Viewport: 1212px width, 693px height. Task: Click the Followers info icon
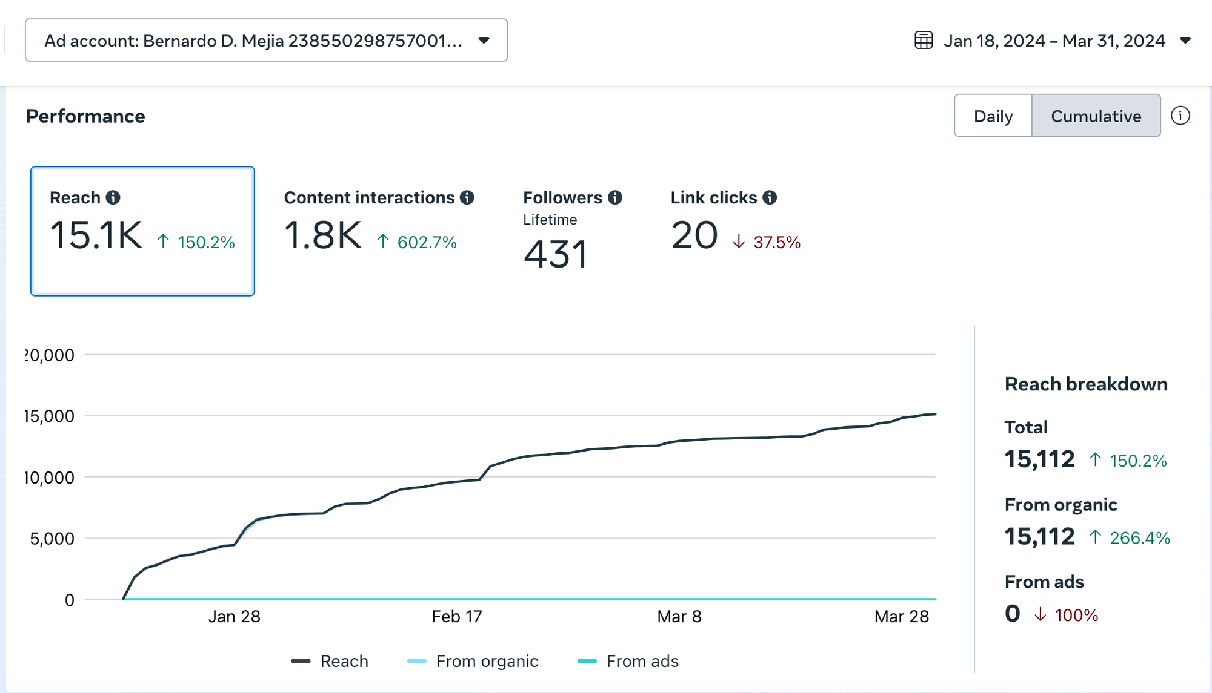614,197
